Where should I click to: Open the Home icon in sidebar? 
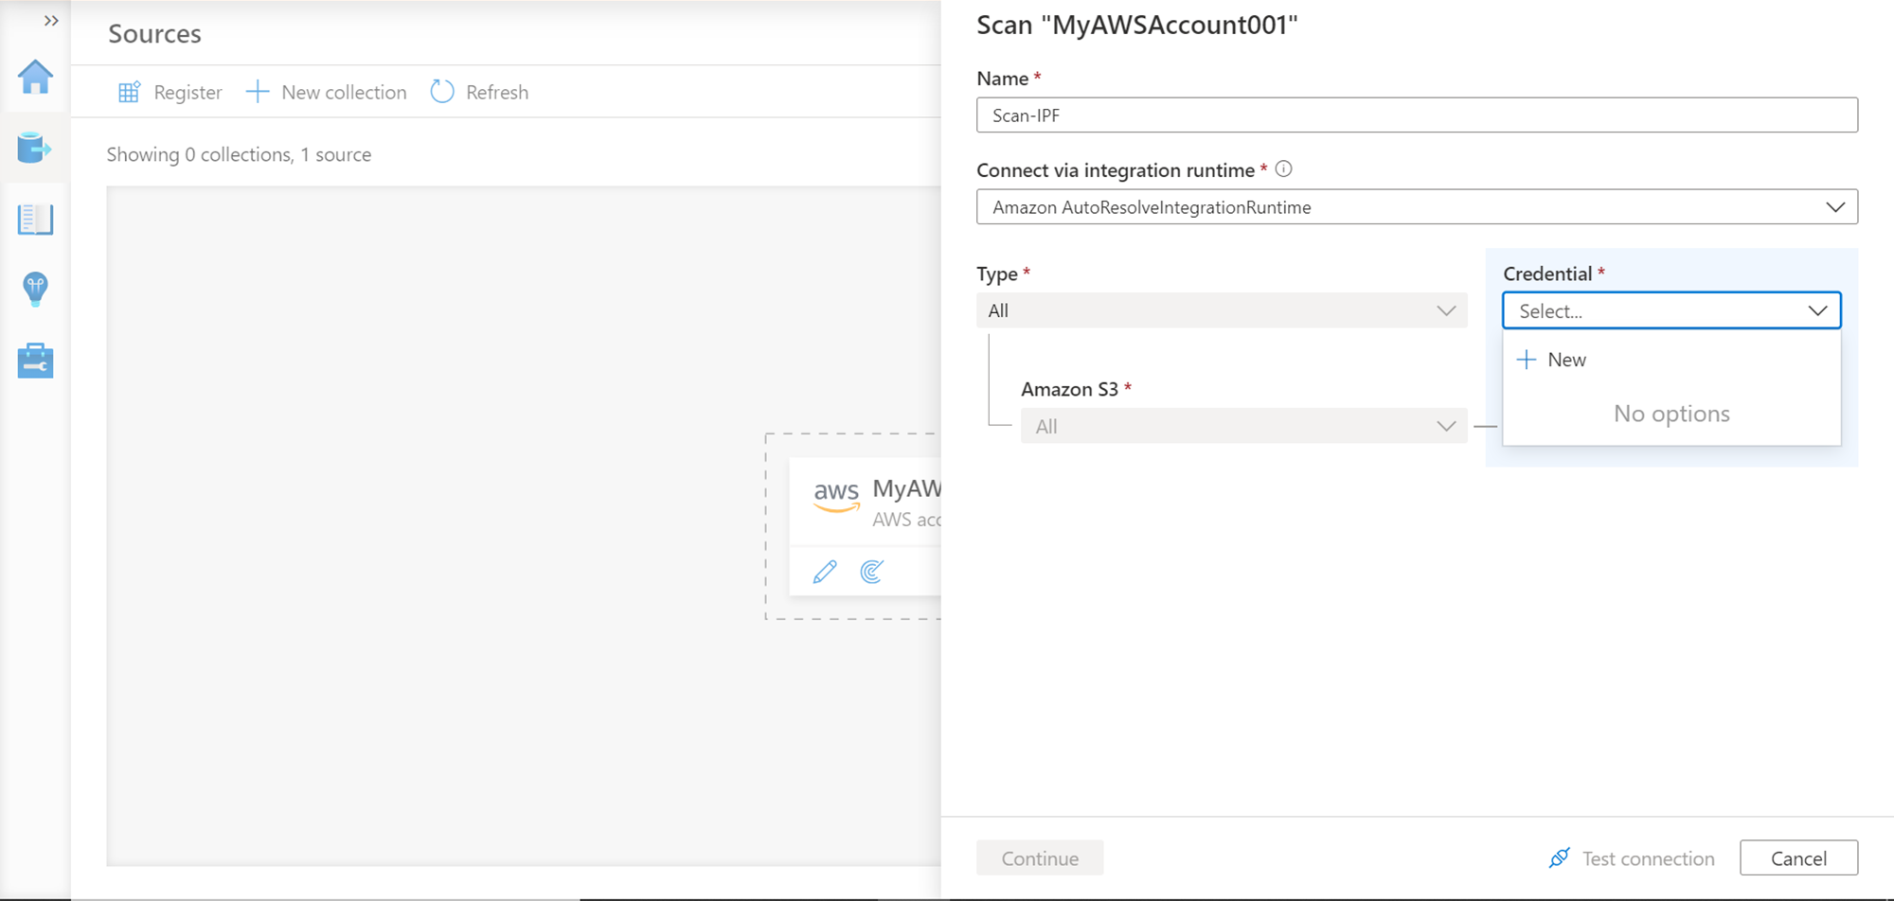(35, 78)
